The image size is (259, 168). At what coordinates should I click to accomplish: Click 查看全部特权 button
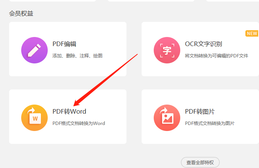pos(200,163)
